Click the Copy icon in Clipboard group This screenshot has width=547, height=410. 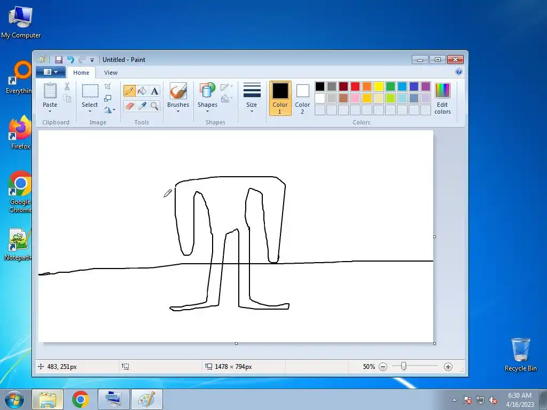pos(67,99)
